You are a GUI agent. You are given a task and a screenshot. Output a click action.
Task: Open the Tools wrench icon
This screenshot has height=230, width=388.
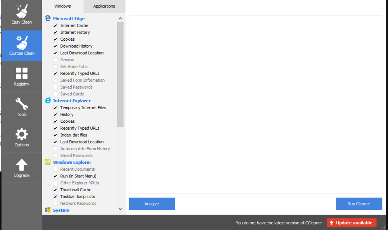[x=21, y=104]
